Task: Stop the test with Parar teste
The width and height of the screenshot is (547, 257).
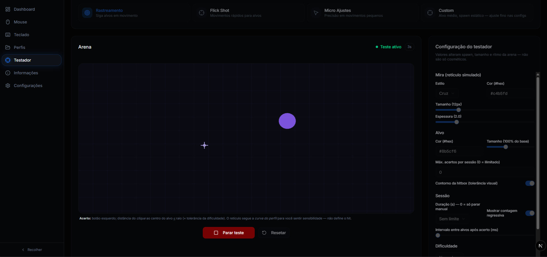Action: pyautogui.click(x=229, y=233)
